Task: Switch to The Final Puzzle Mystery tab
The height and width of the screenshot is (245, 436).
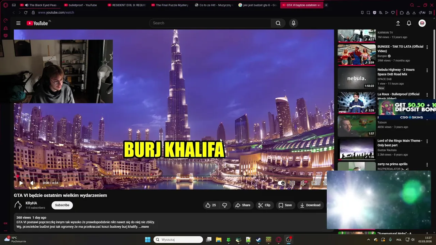Action: tap(170, 5)
